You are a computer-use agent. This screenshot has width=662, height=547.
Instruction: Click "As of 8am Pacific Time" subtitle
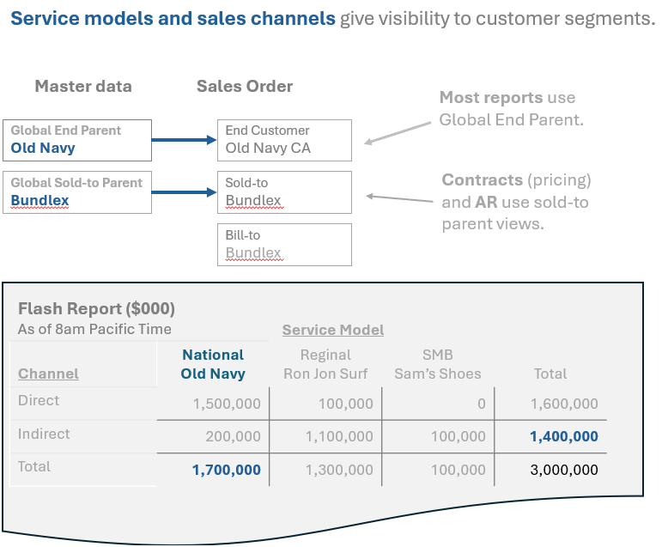coord(94,329)
